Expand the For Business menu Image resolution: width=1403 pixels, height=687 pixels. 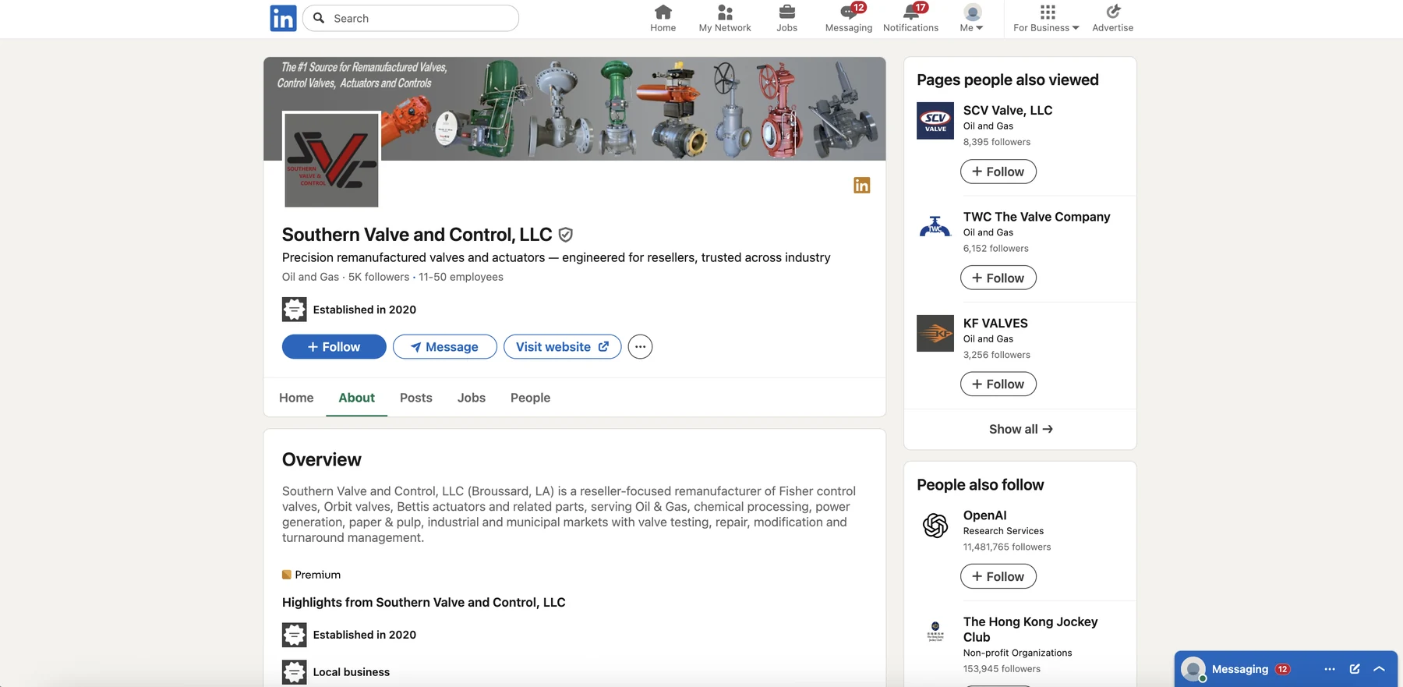pos(1047,18)
